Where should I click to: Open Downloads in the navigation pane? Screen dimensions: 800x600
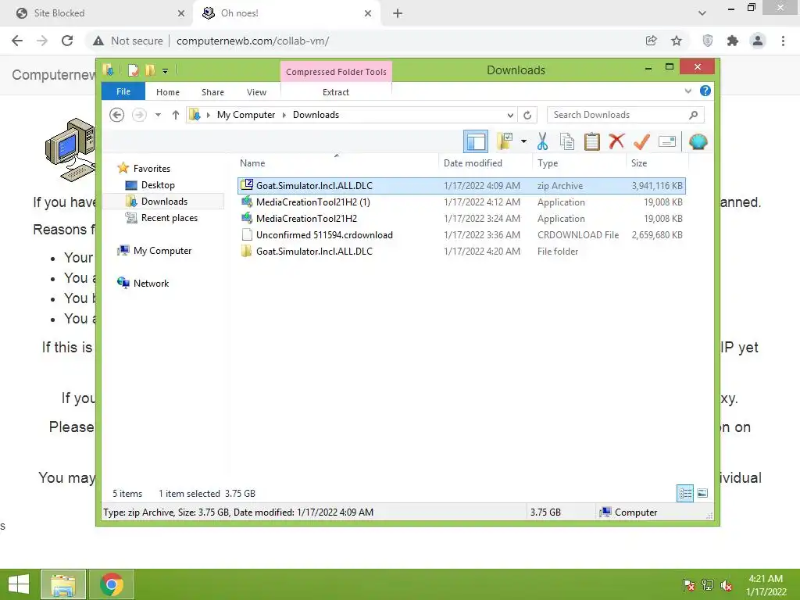pos(164,202)
